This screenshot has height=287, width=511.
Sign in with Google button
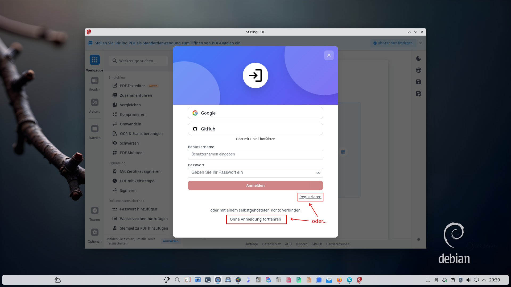coord(255,113)
